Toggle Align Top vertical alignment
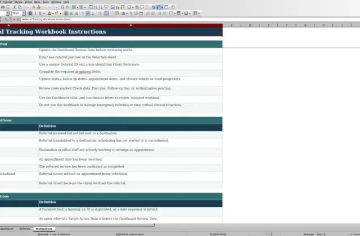360x236 pixels. (x=83, y=13)
